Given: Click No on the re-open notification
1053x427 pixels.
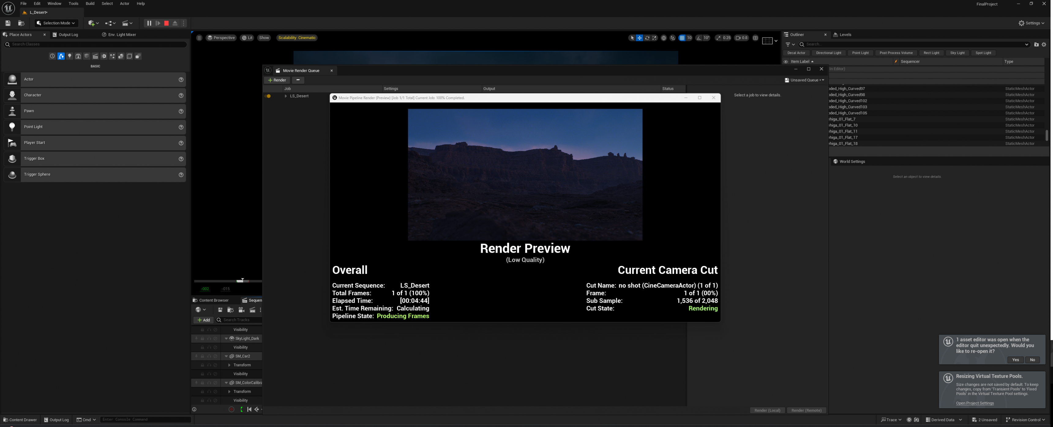Looking at the screenshot, I should (x=1032, y=360).
